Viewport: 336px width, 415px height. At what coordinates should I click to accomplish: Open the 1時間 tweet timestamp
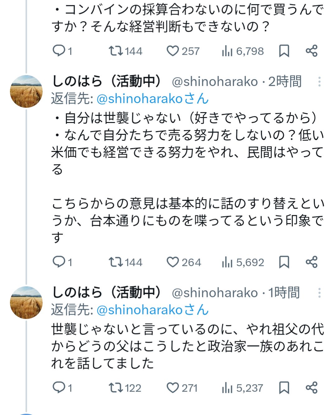point(284,293)
